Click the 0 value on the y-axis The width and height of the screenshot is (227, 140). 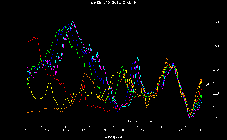coord(216,117)
